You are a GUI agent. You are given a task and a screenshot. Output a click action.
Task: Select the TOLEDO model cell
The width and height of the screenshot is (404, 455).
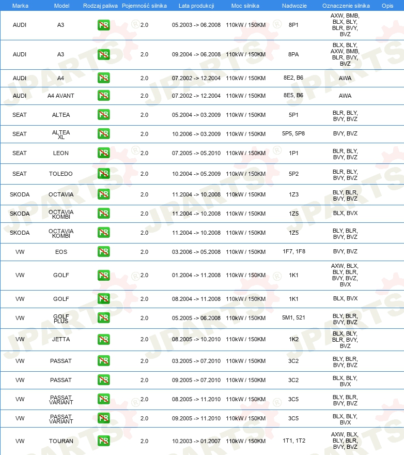click(x=60, y=174)
